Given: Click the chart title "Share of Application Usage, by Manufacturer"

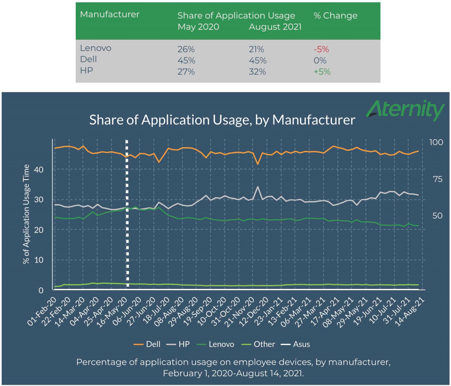Looking at the screenshot, I should pos(222,120).
